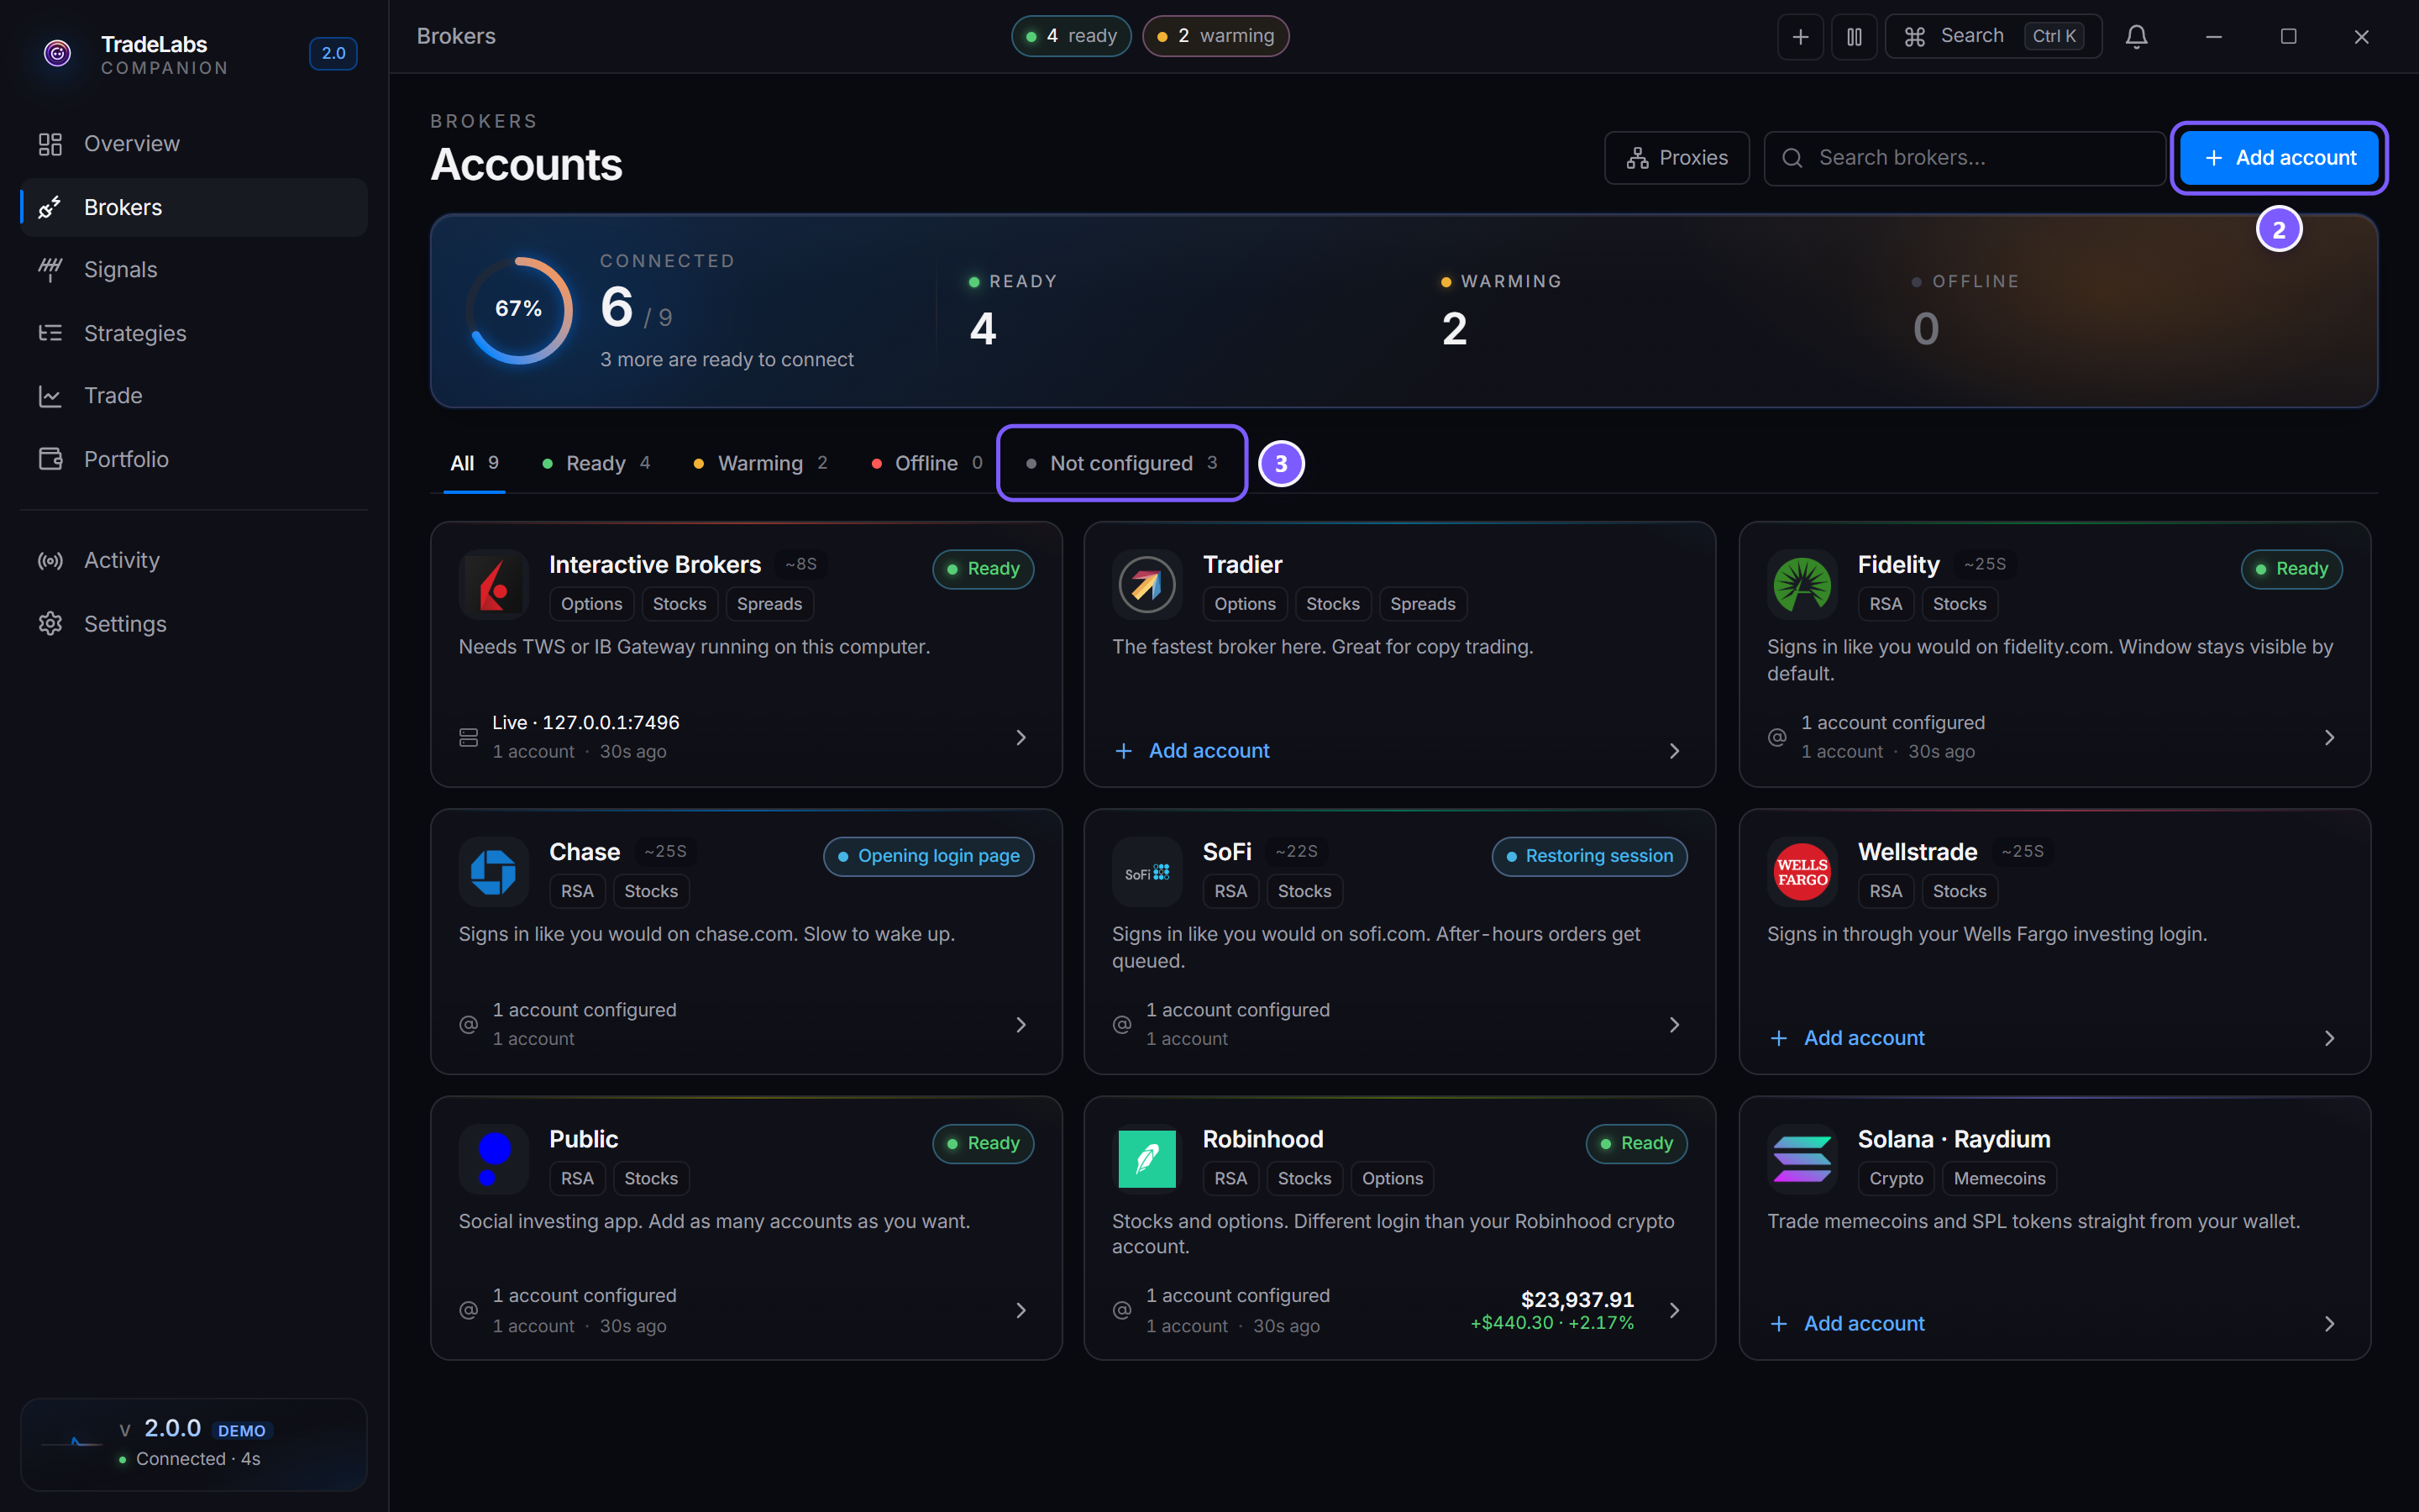Click the Public logo icon
Image resolution: width=2419 pixels, height=1512 pixels.
click(x=494, y=1159)
